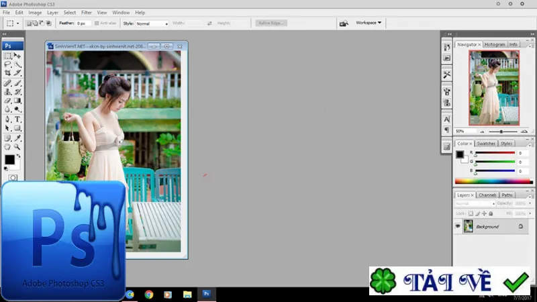Select the Rectangular Marquee tool in the toolbox
This screenshot has width=537, height=302.
pos(8,56)
